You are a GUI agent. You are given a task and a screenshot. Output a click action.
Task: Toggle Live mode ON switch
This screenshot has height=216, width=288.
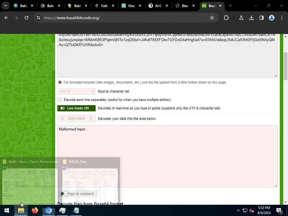tap(76, 108)
